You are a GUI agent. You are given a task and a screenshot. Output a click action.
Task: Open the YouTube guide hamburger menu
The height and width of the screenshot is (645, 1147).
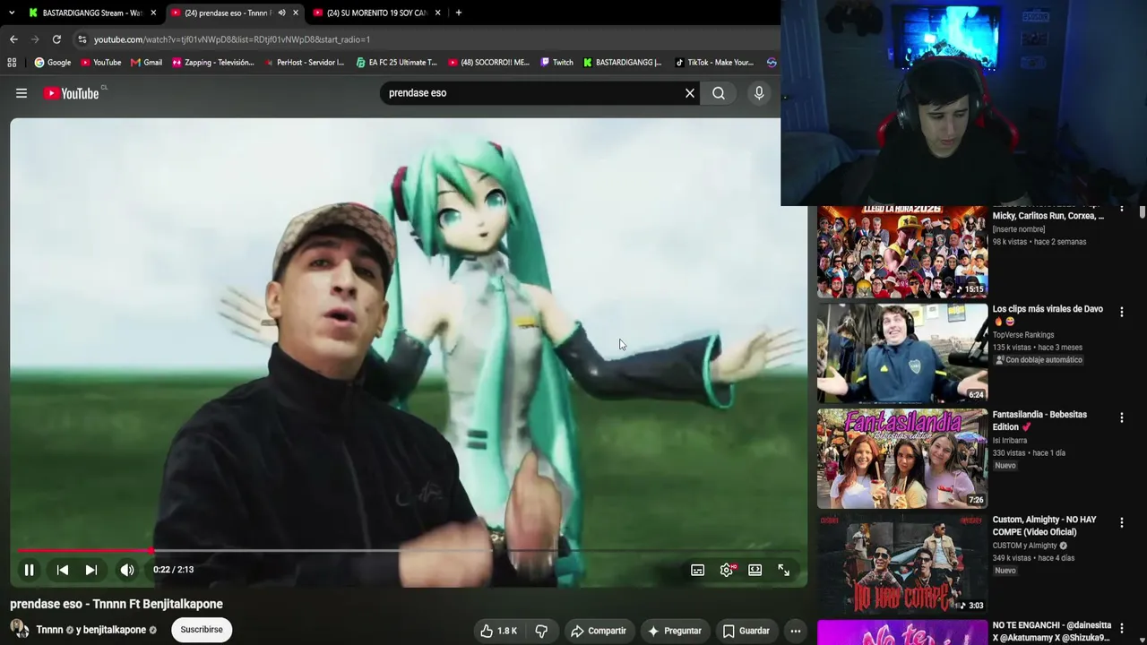pyautogui.click(x=22, y=93)
